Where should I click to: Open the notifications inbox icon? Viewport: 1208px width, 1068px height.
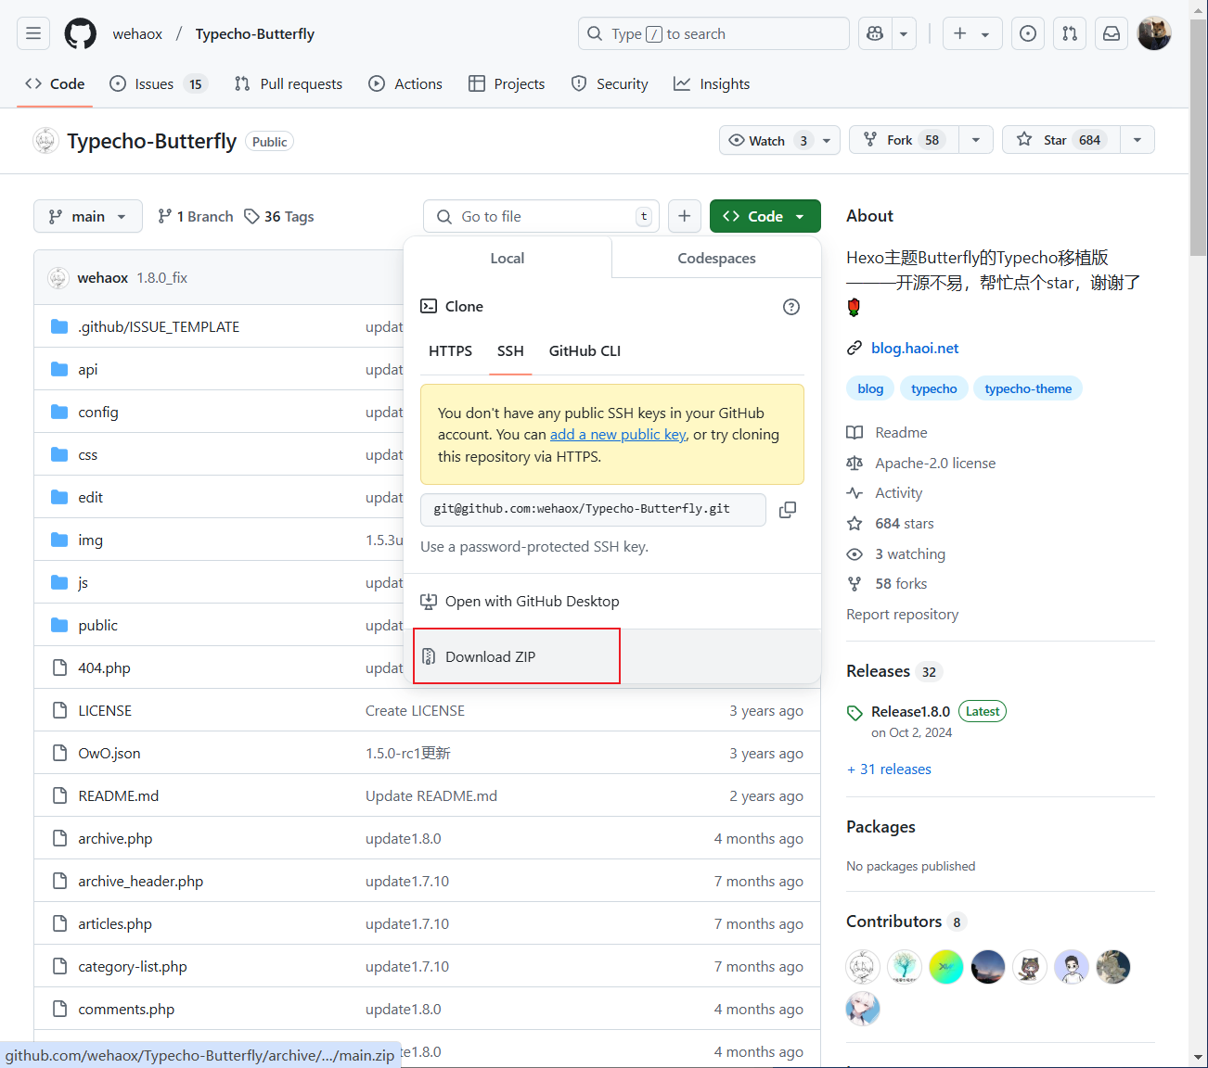pos(1111,34)
